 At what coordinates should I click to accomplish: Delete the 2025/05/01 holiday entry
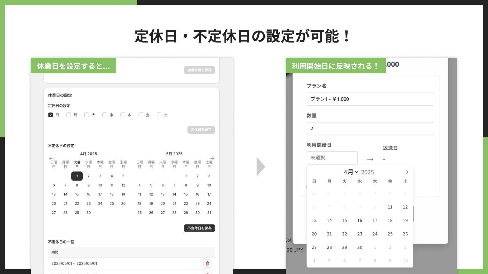(207, 263)
